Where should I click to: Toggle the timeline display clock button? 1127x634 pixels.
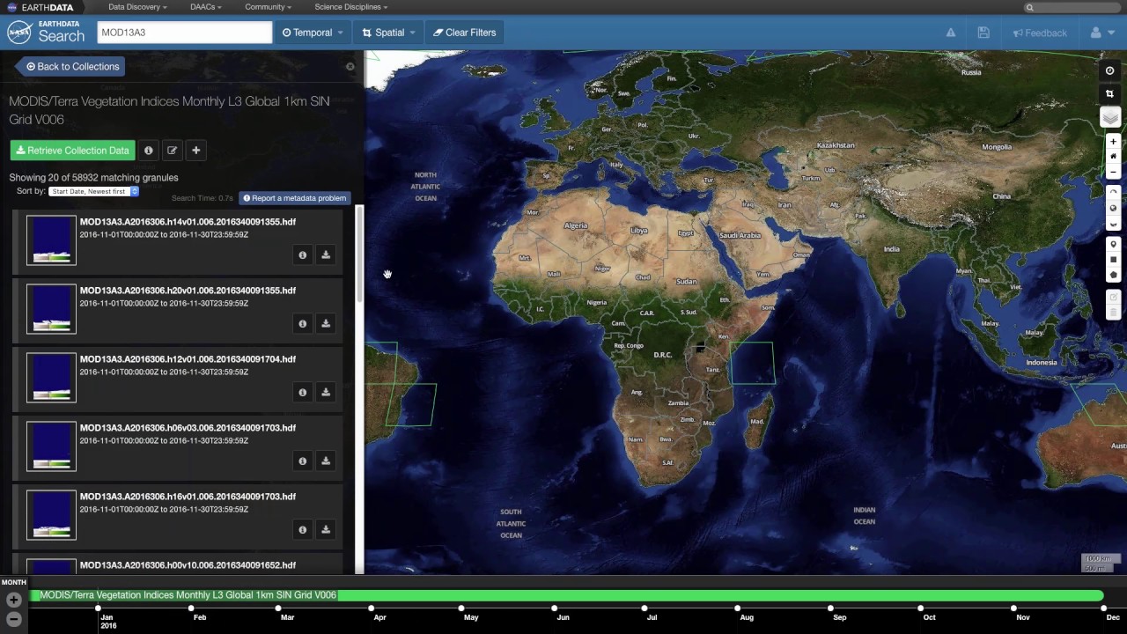[x=1109, y=70]
